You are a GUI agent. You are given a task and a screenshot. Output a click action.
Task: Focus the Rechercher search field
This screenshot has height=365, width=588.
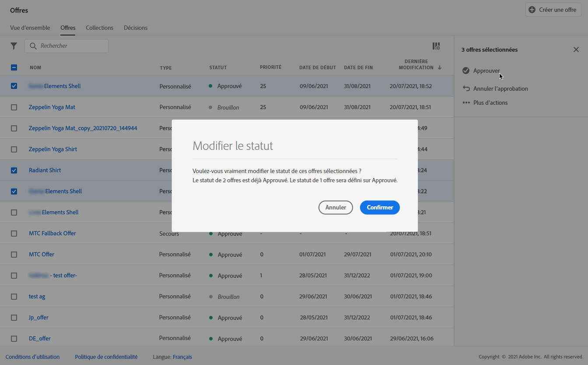tap(66, 46)
